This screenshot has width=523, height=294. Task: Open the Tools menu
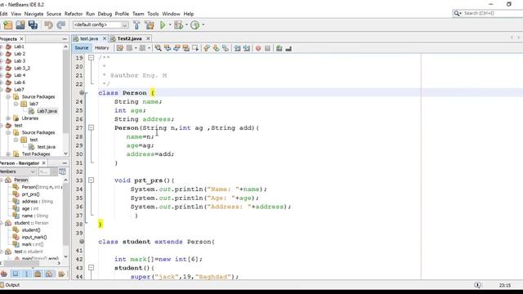(x=153, y=14)
